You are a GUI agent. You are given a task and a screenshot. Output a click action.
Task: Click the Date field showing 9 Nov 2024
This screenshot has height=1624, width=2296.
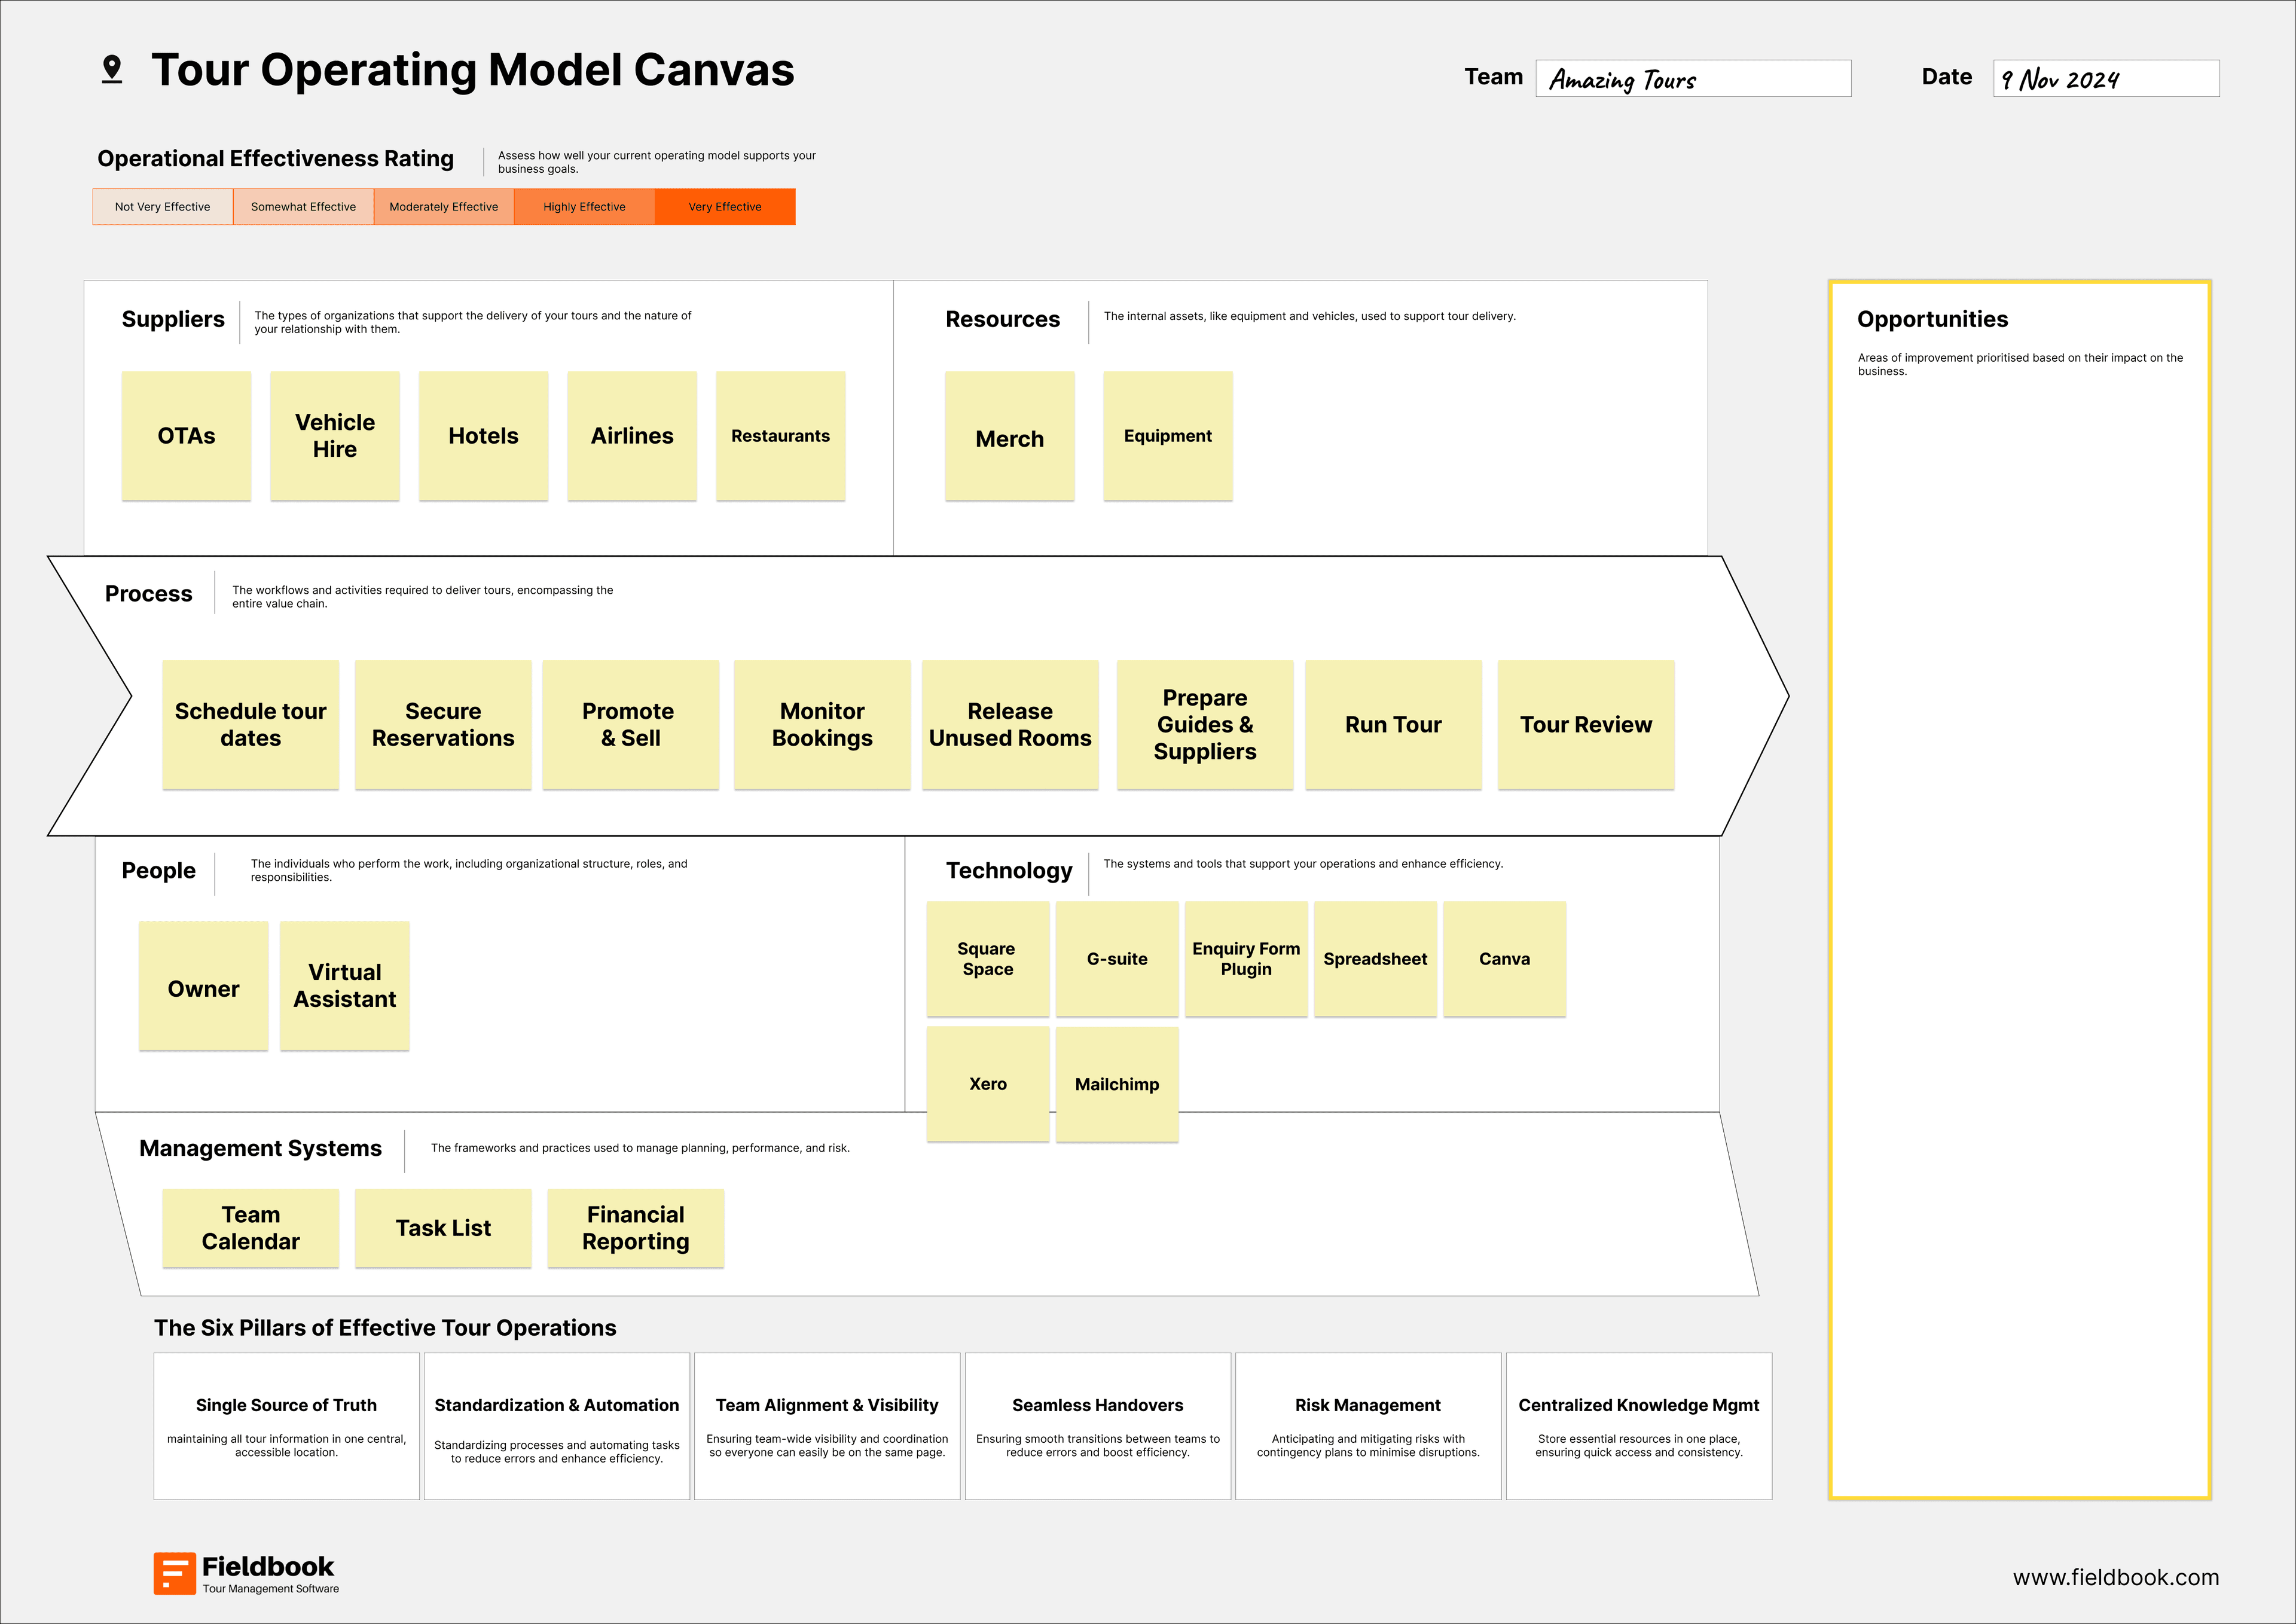(2106, 77)
